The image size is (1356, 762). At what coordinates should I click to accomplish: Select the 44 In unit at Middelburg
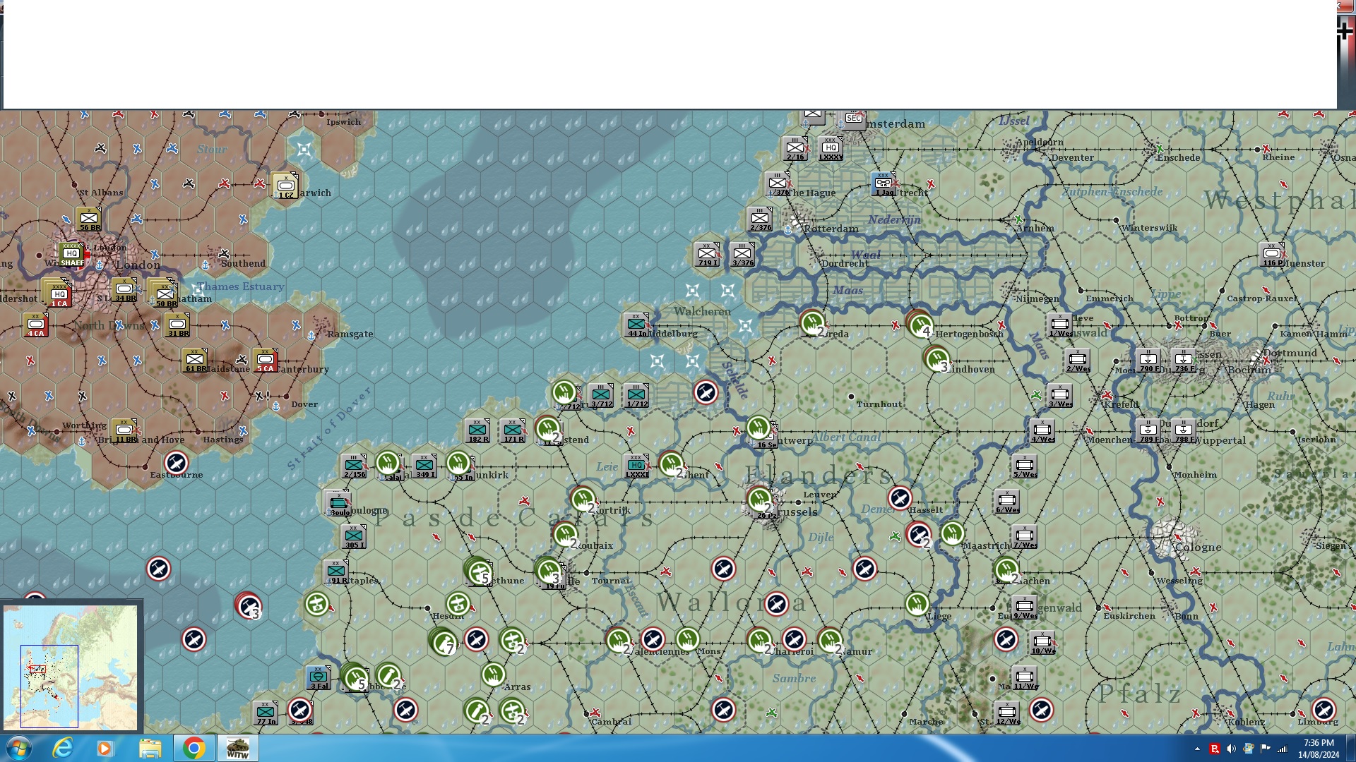point(636,325)
